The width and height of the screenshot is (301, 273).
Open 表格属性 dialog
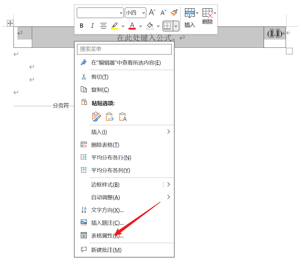107,235
